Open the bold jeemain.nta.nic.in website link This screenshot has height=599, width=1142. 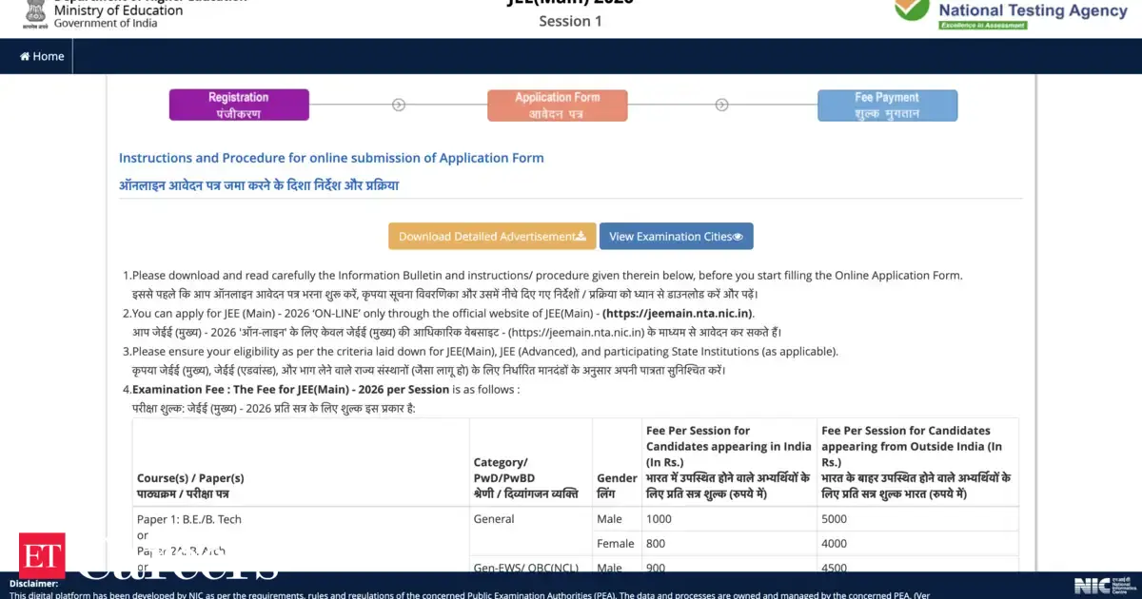coord(678,314)
